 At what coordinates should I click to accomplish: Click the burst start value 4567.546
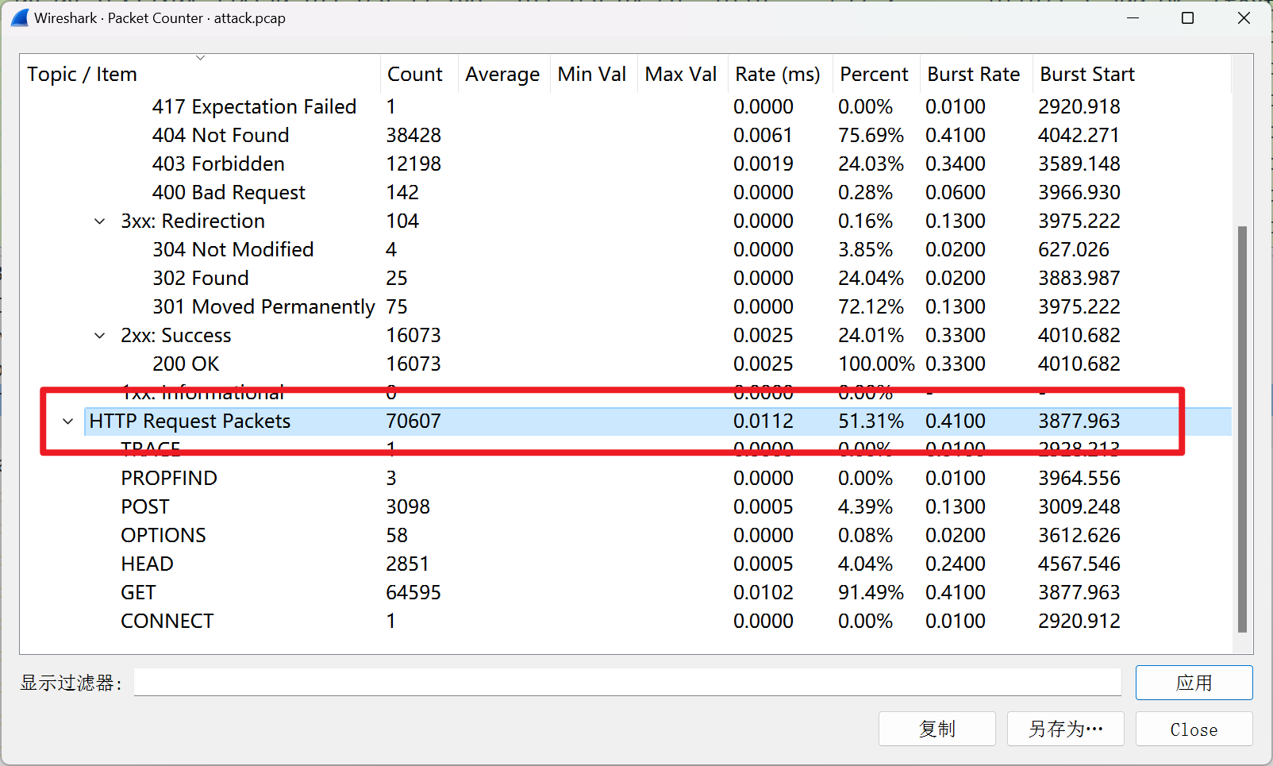click(x=1079, y=564)
